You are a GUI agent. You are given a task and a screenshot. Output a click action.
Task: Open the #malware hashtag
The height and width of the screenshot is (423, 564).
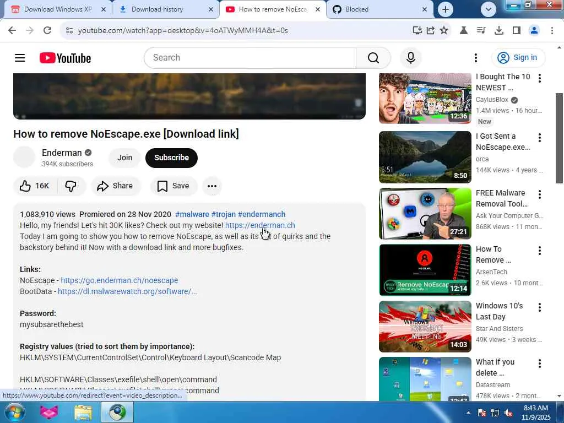click(192, 214)
